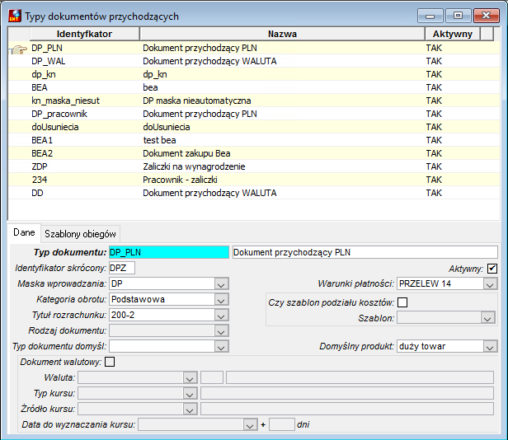Select the 234 row
508x440 pixels.
[x=254, y=180]
